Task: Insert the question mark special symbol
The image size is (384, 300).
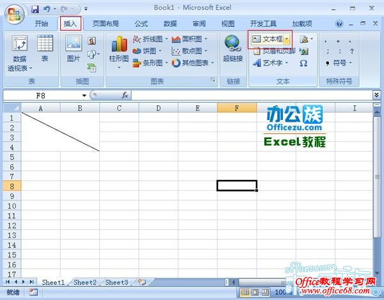Action: [352, 51]
